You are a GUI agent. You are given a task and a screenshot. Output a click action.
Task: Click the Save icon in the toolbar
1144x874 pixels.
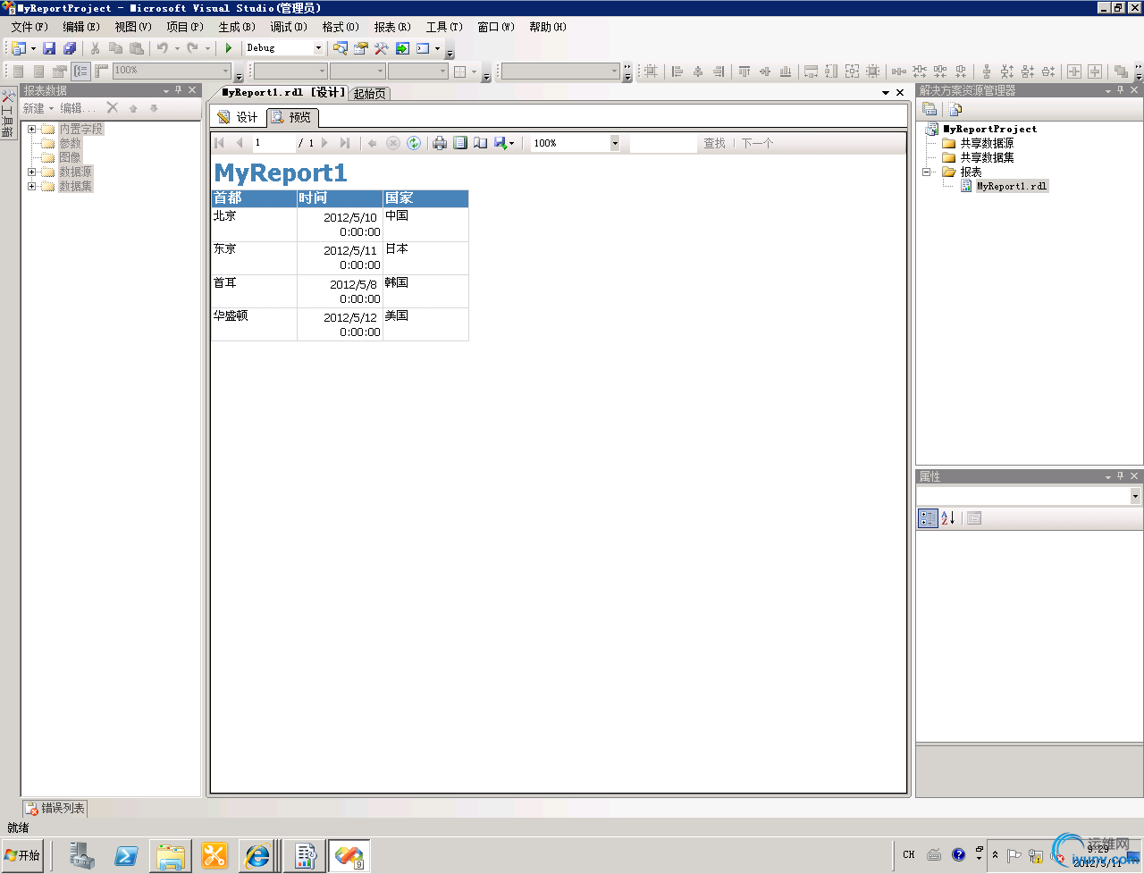(49, 48)
